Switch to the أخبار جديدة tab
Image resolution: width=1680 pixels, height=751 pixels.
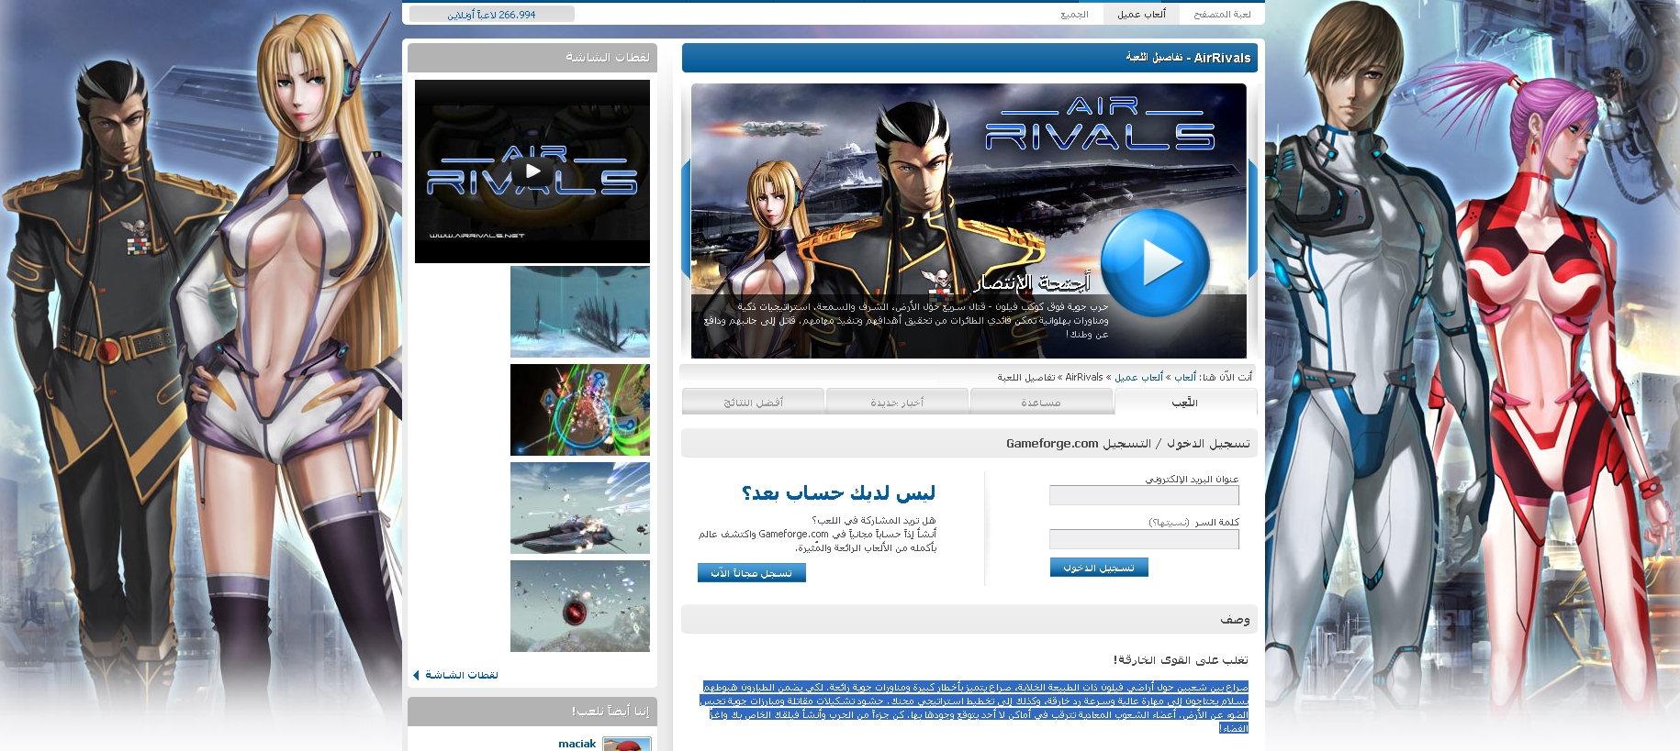[897, 403]
